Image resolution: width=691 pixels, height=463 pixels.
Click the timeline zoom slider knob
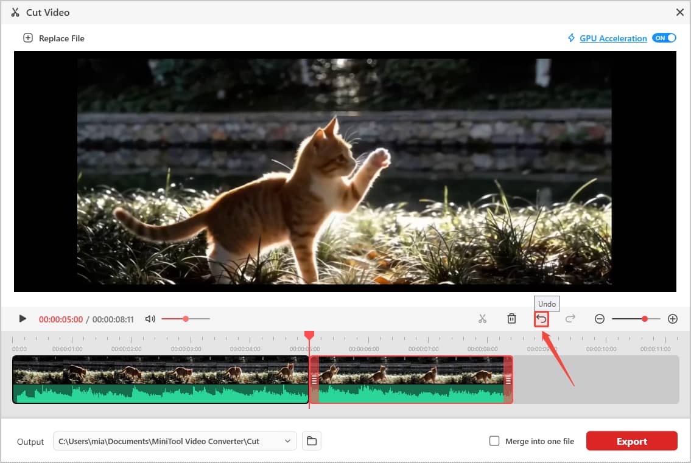(x=645, y=319)
